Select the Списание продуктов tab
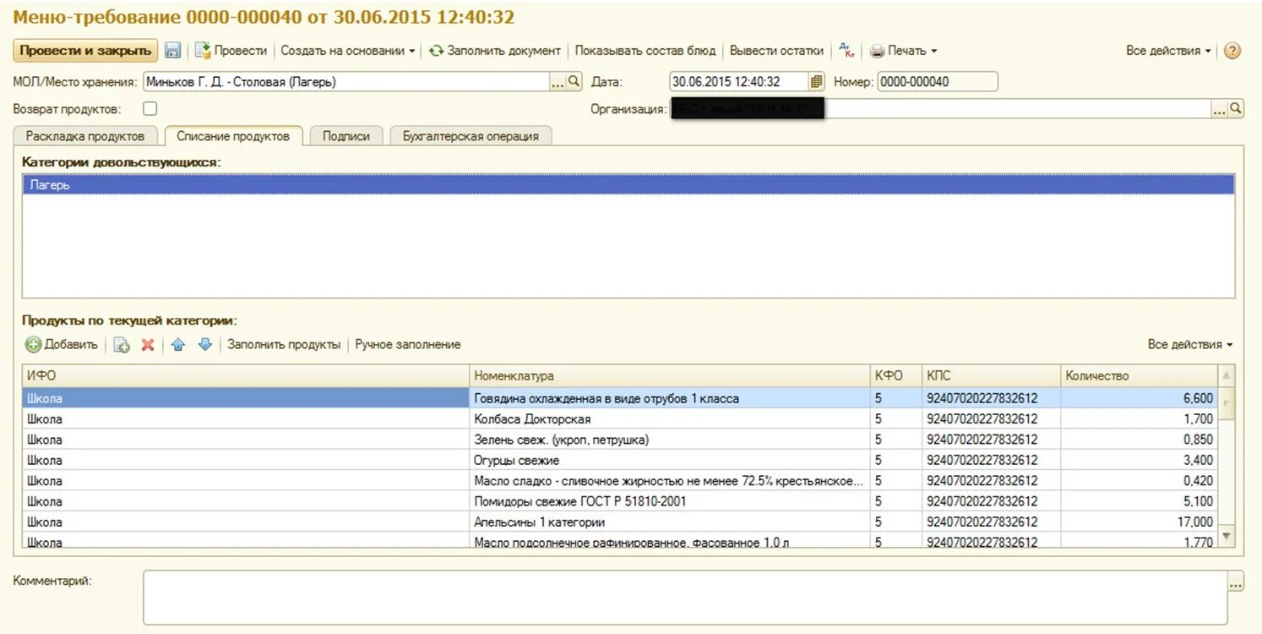Screen dimensions: 1262x634 [233, 136]
